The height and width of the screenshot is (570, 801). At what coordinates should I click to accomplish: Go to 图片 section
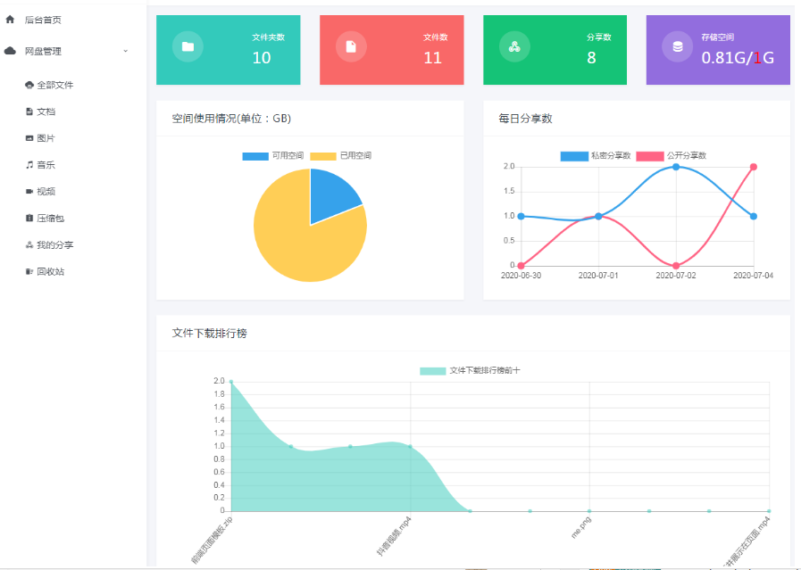(x=46, y=138)
